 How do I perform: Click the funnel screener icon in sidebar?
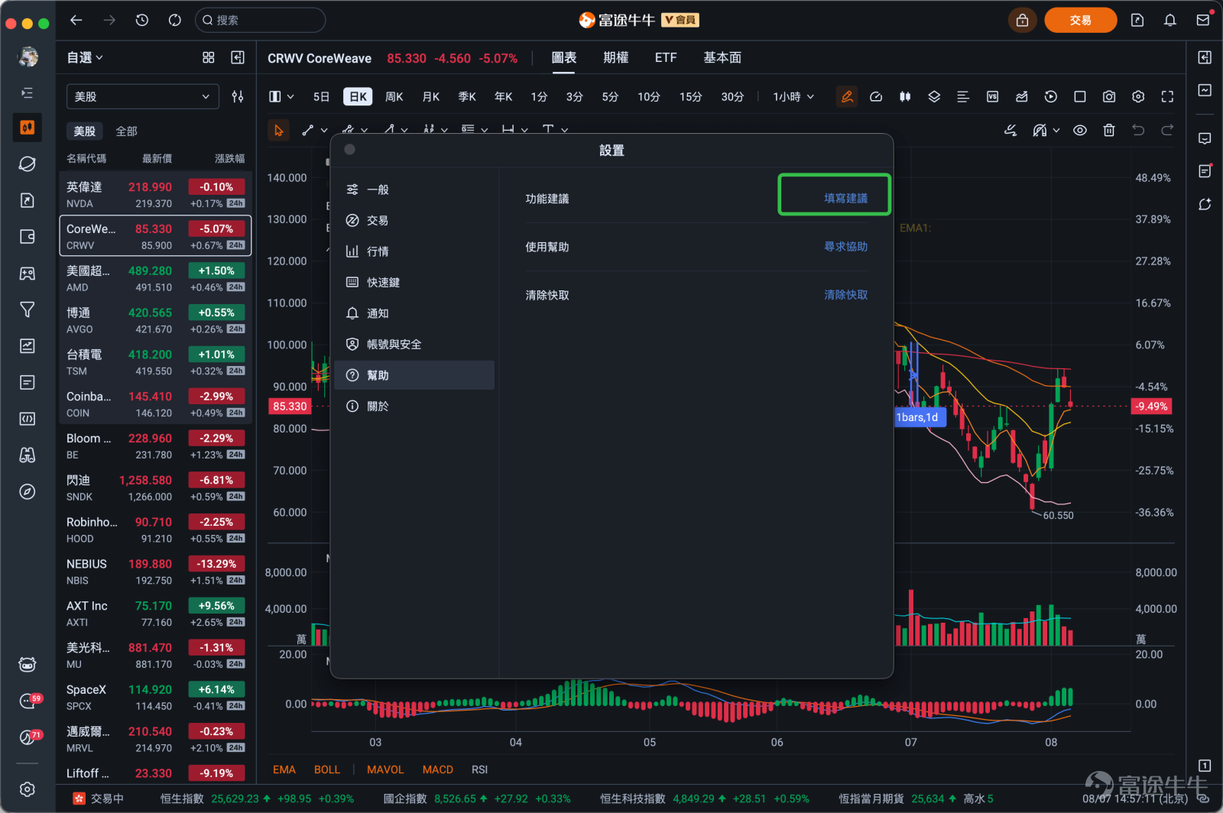28,309
